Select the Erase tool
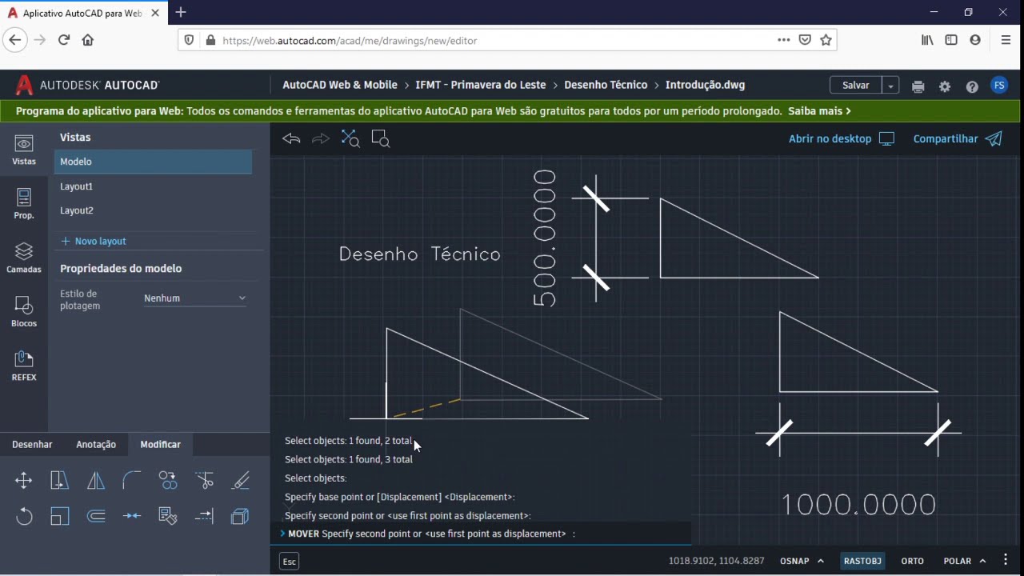Image resolution: width=1024 pixels, height=576 pixels. point(240,480)
